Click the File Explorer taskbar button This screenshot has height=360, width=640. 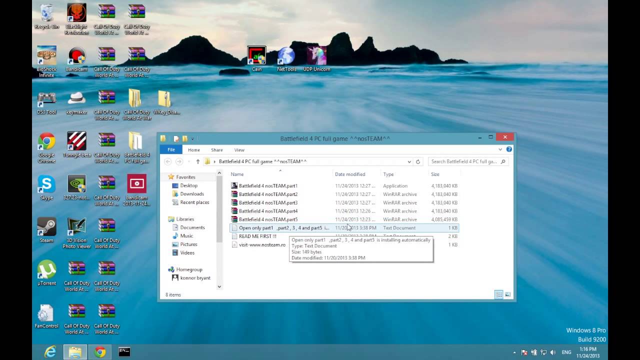pos(75,352)
